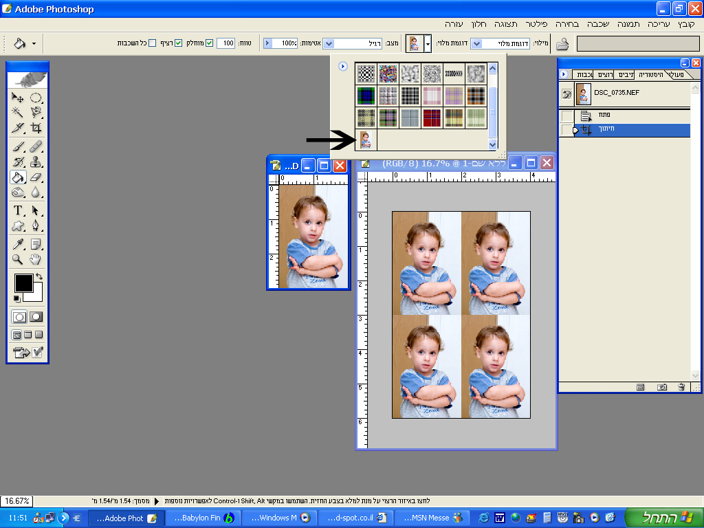Screen dimensions: 704x528
Task: Select the Paint Bucket tool in the toolbox
Action: tap(18, 177)
